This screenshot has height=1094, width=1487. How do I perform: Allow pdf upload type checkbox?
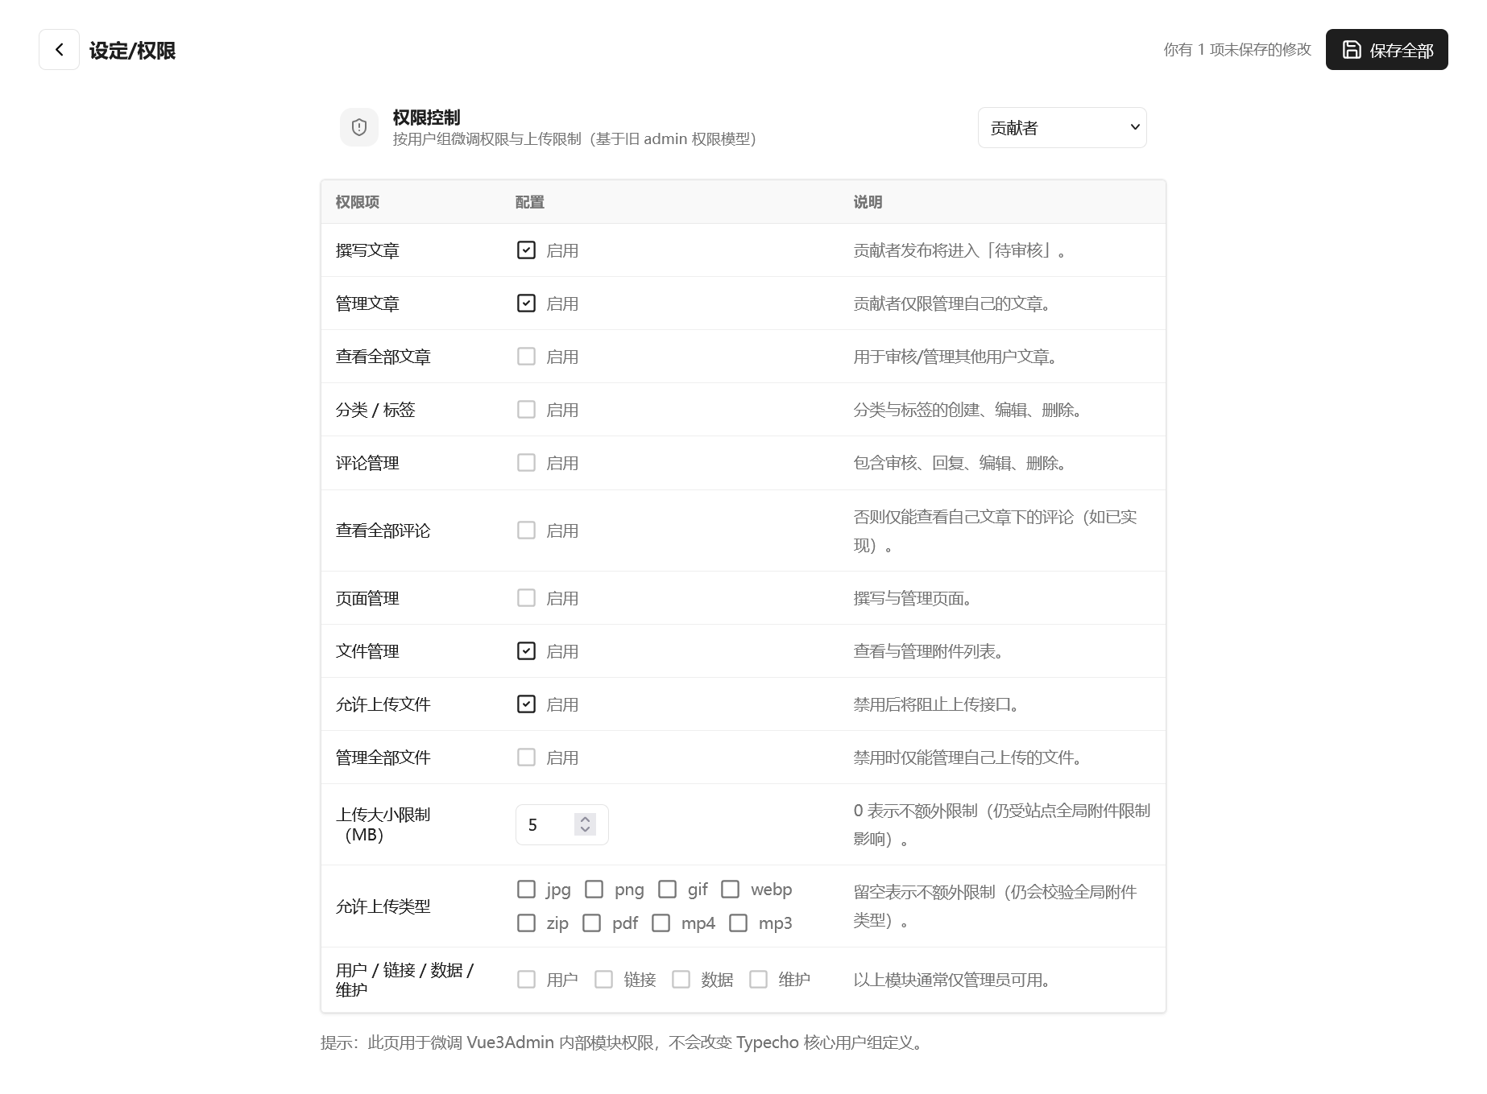(x=592, y=923)
